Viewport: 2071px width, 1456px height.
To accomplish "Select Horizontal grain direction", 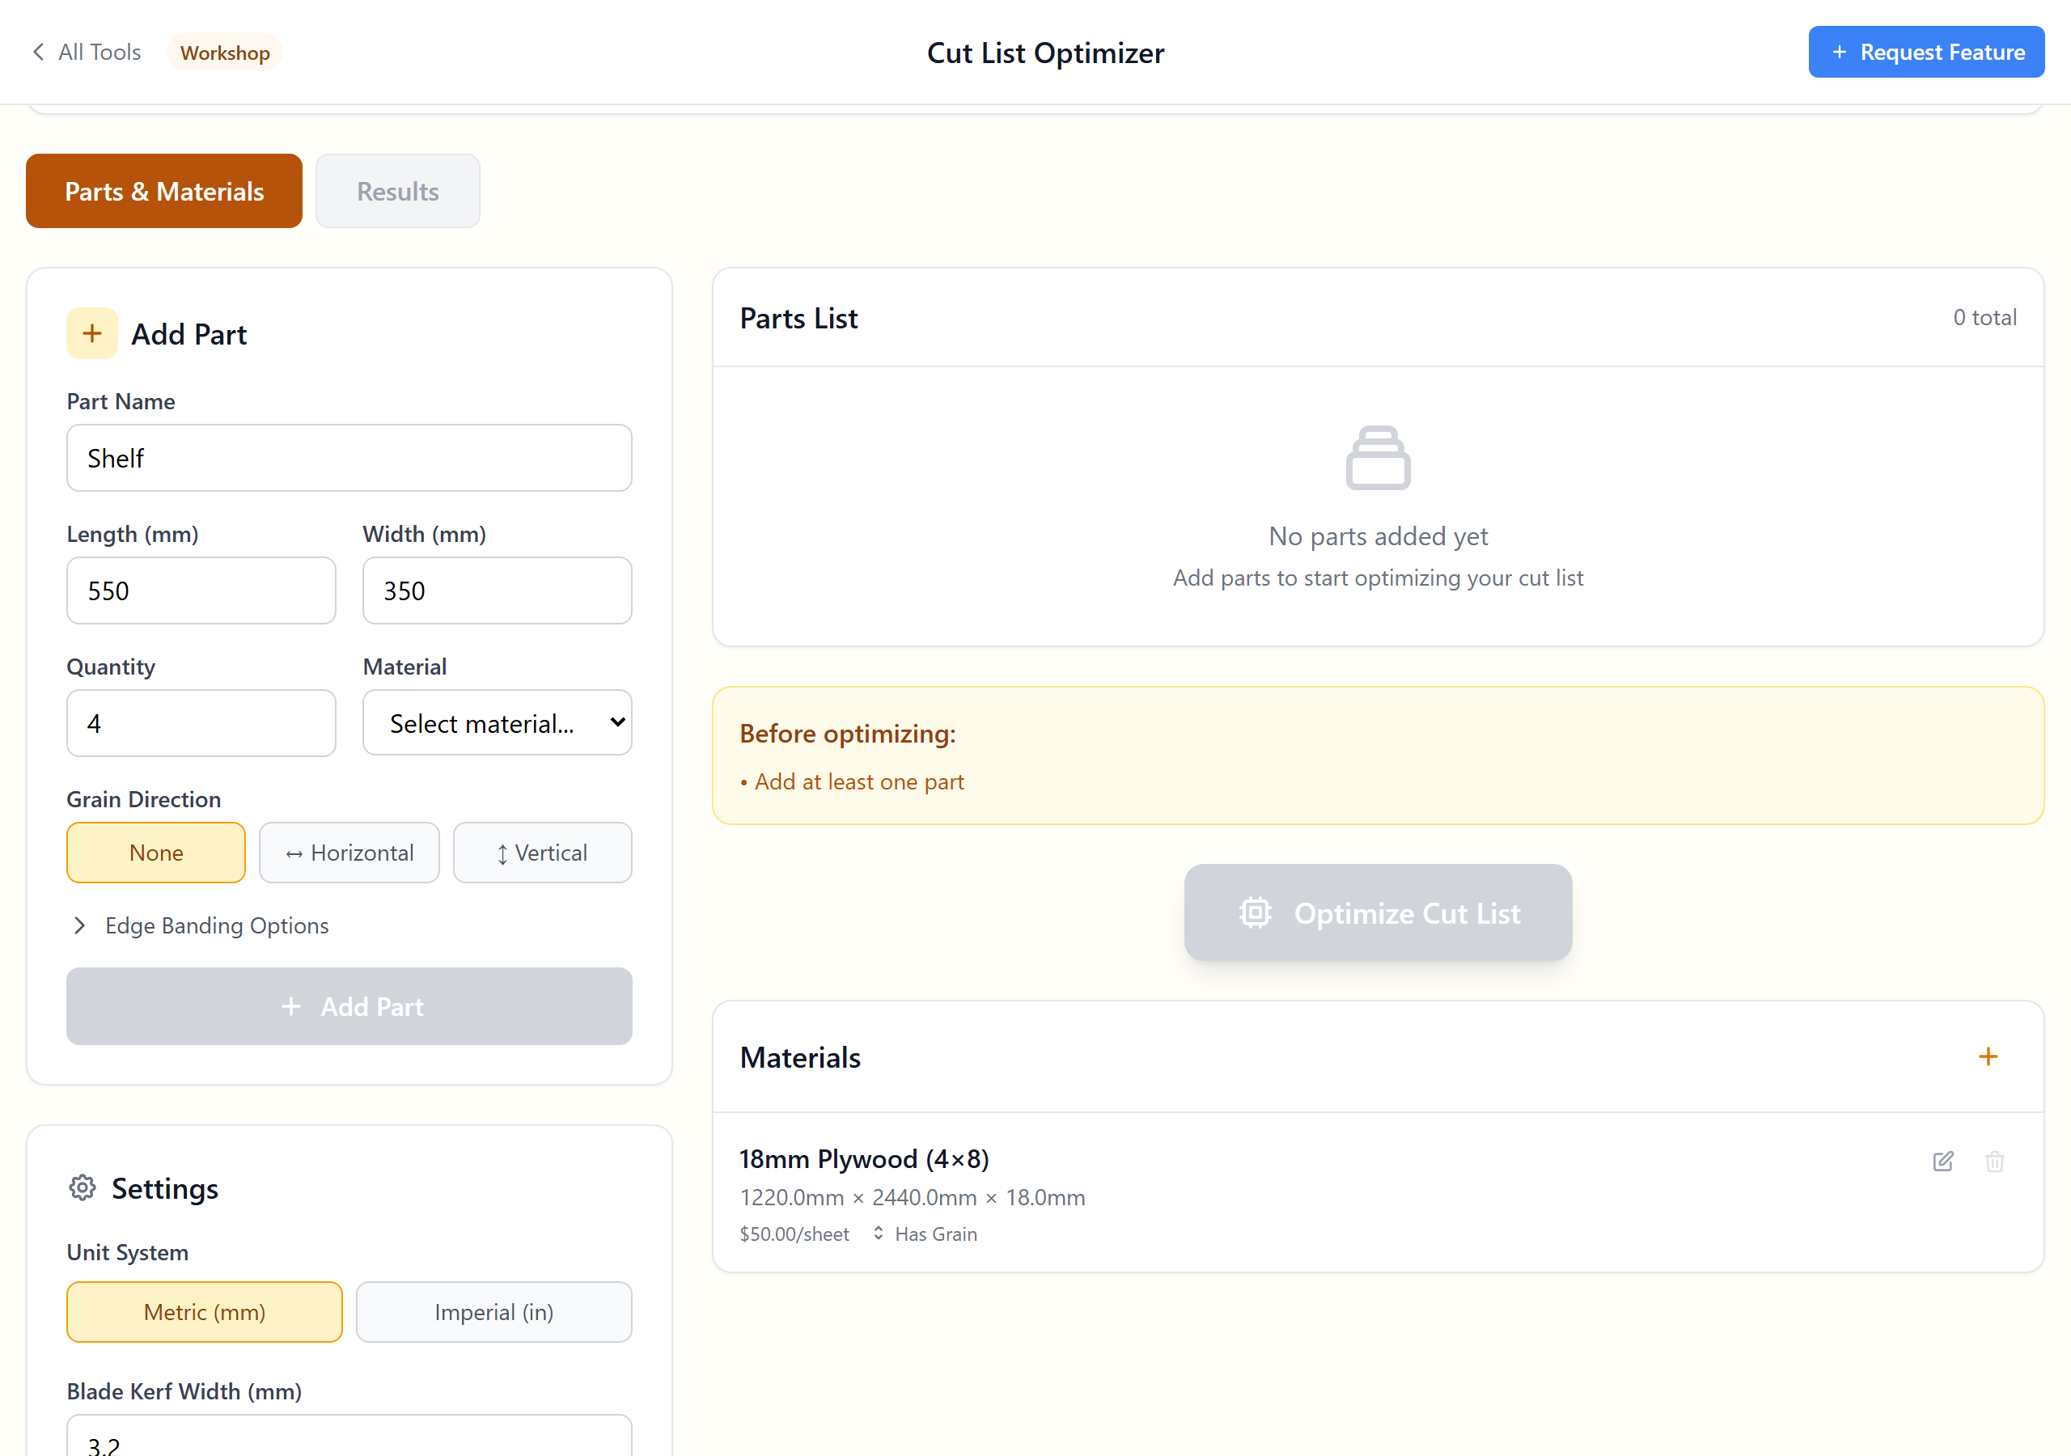I will 349,853.
